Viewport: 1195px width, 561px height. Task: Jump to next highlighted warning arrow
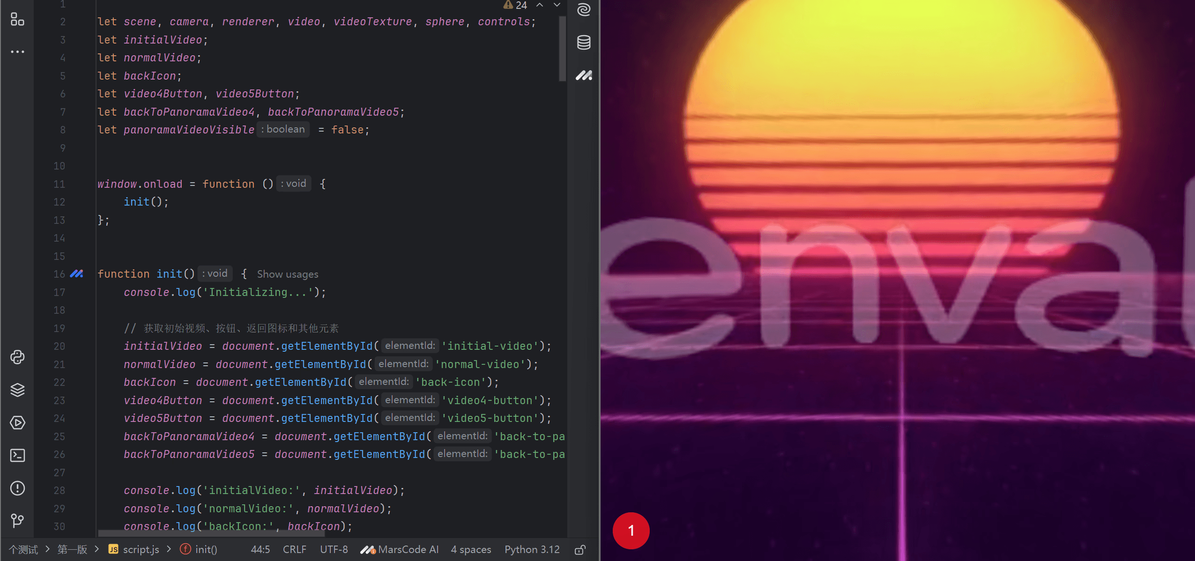557,5
